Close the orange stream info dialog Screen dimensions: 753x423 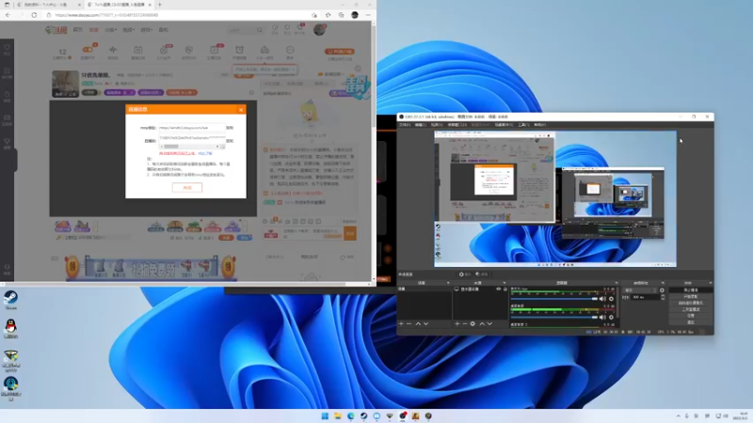coord(241,109)
